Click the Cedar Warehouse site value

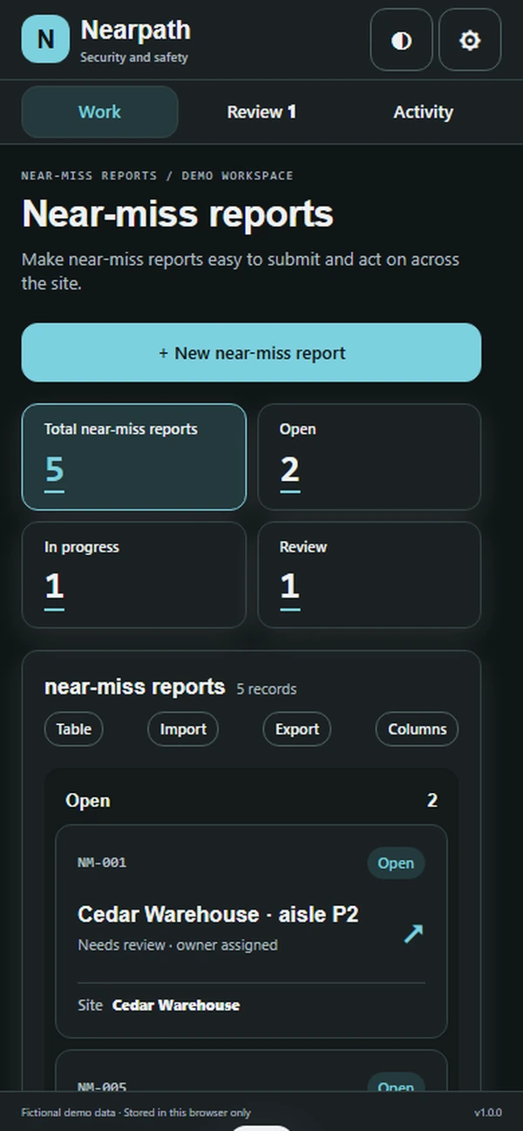[x=176, y=1006]
